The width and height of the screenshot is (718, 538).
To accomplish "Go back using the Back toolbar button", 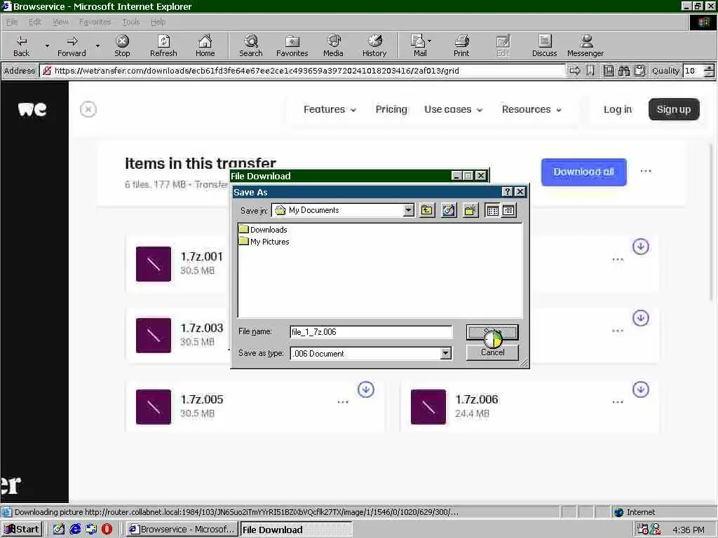I will click(x=21, y=46).
